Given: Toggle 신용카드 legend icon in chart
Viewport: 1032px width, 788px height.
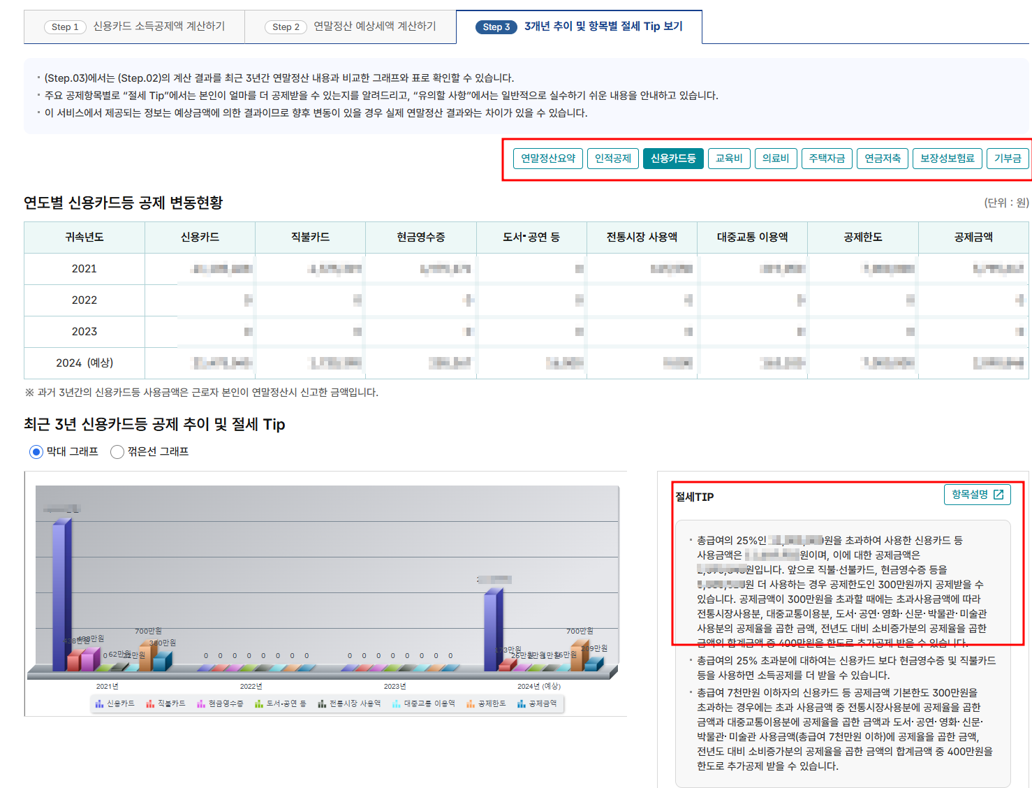Looking at the screenshot, I should (x=100, y=703).
